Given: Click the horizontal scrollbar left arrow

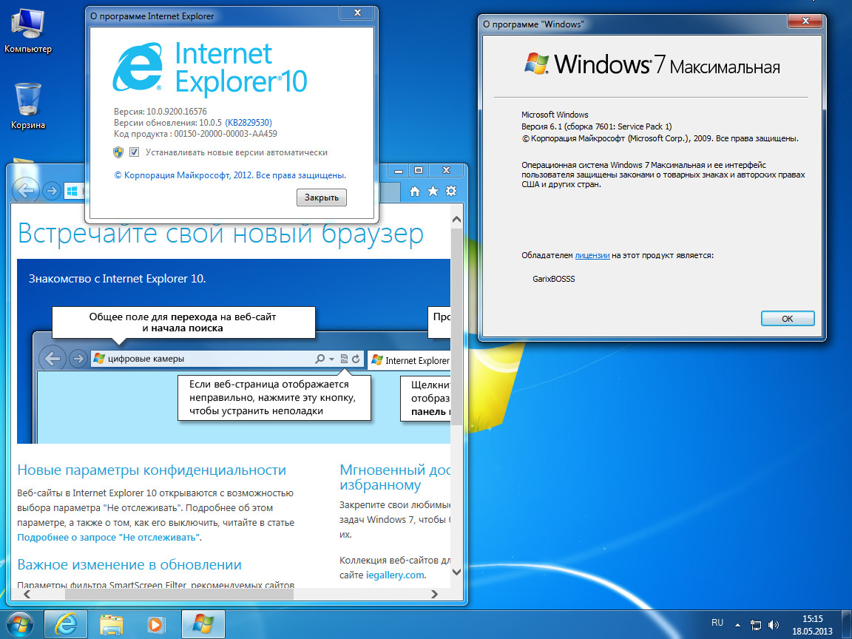Looking at the screenshot, I should 27,594.
